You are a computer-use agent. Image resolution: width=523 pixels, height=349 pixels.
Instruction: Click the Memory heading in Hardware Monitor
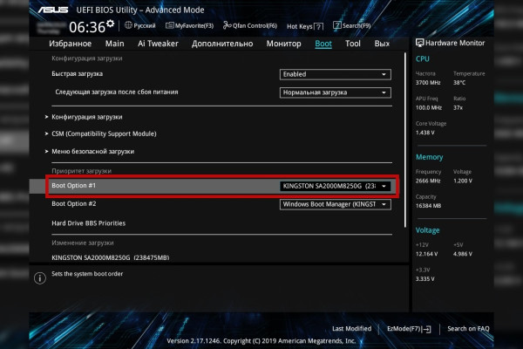tap(429, 157)
